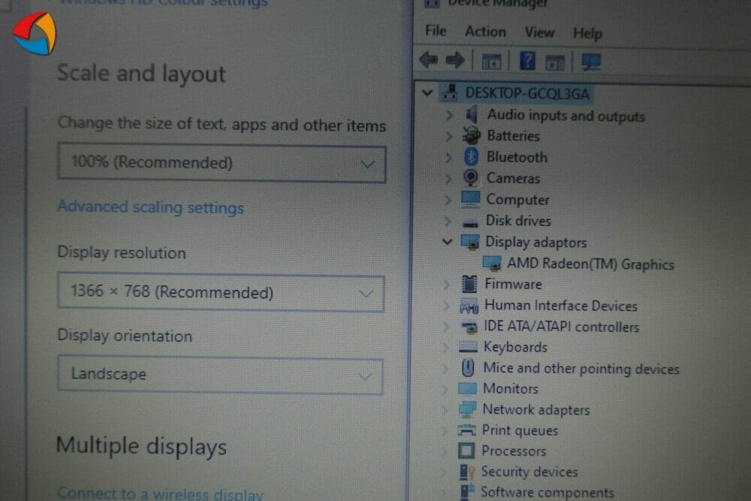Click the Mice and other pointing devices icon
The height and width of the screenshot is (501, 751).
(x=468, y=368)
